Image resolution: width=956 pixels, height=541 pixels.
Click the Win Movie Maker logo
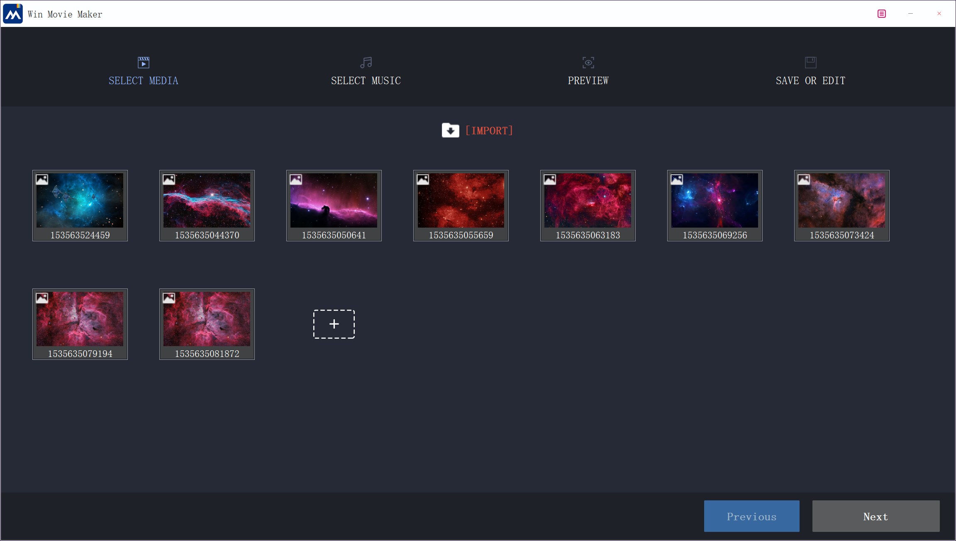[13, 14]
